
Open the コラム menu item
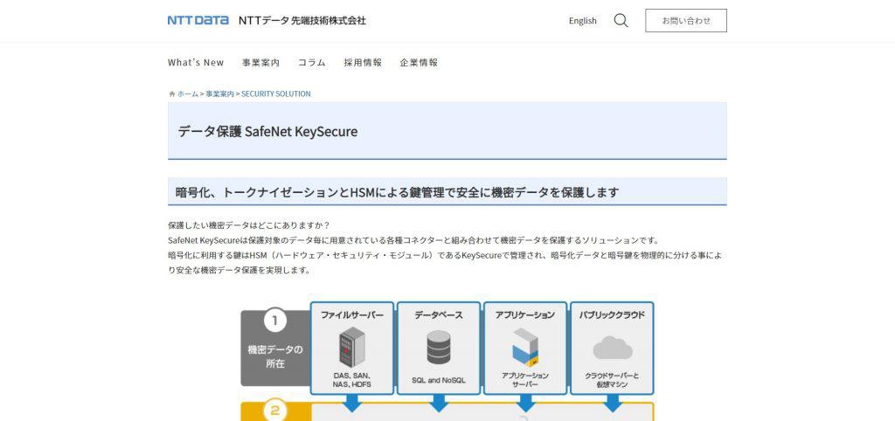tap(312, 63)
